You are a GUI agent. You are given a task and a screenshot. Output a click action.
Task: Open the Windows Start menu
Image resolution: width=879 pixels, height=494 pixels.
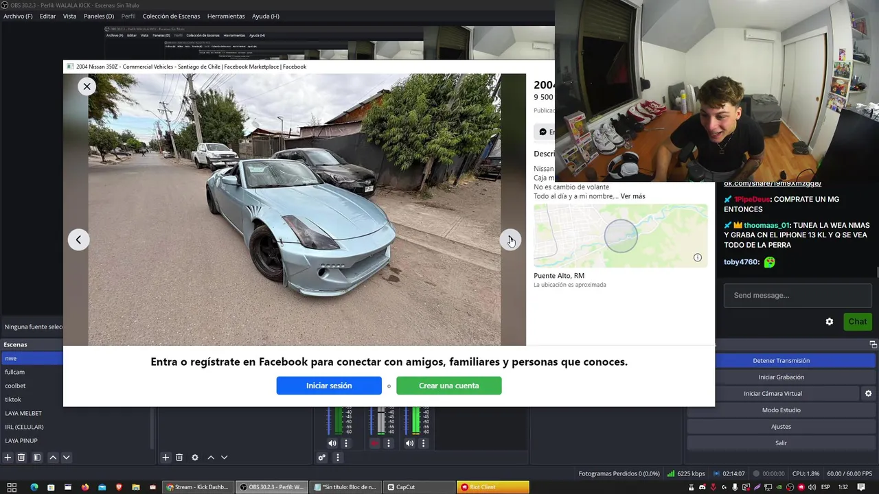(x=12, y=487)
